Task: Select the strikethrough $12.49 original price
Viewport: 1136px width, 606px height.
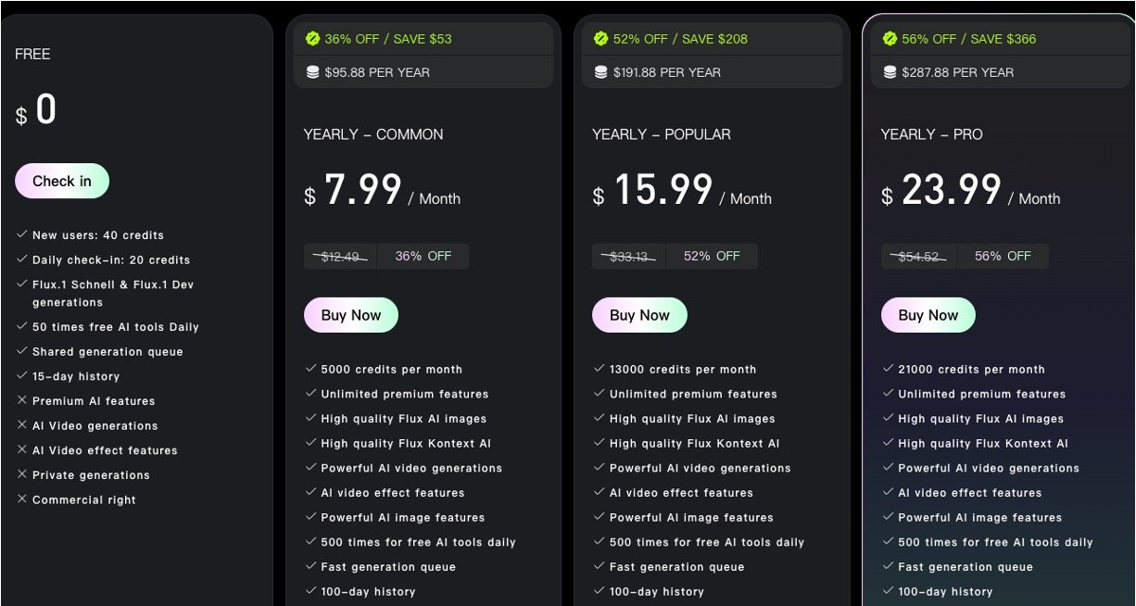Action: coord(341,257)
